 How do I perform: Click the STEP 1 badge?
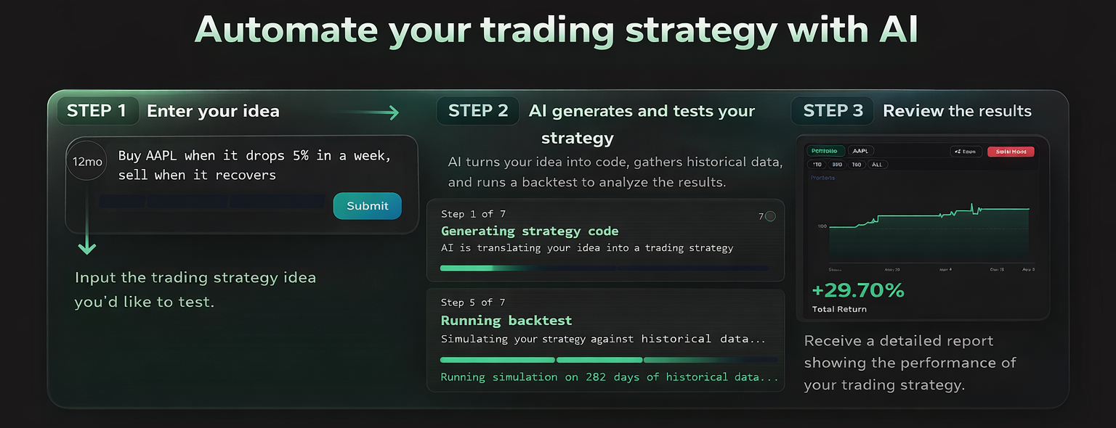point(97,110)
